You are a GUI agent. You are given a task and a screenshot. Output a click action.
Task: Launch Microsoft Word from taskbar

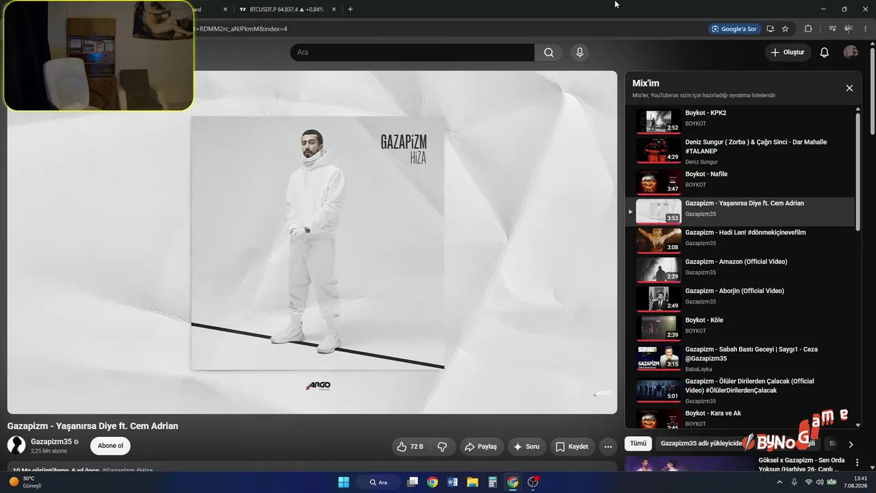point(452,482)
